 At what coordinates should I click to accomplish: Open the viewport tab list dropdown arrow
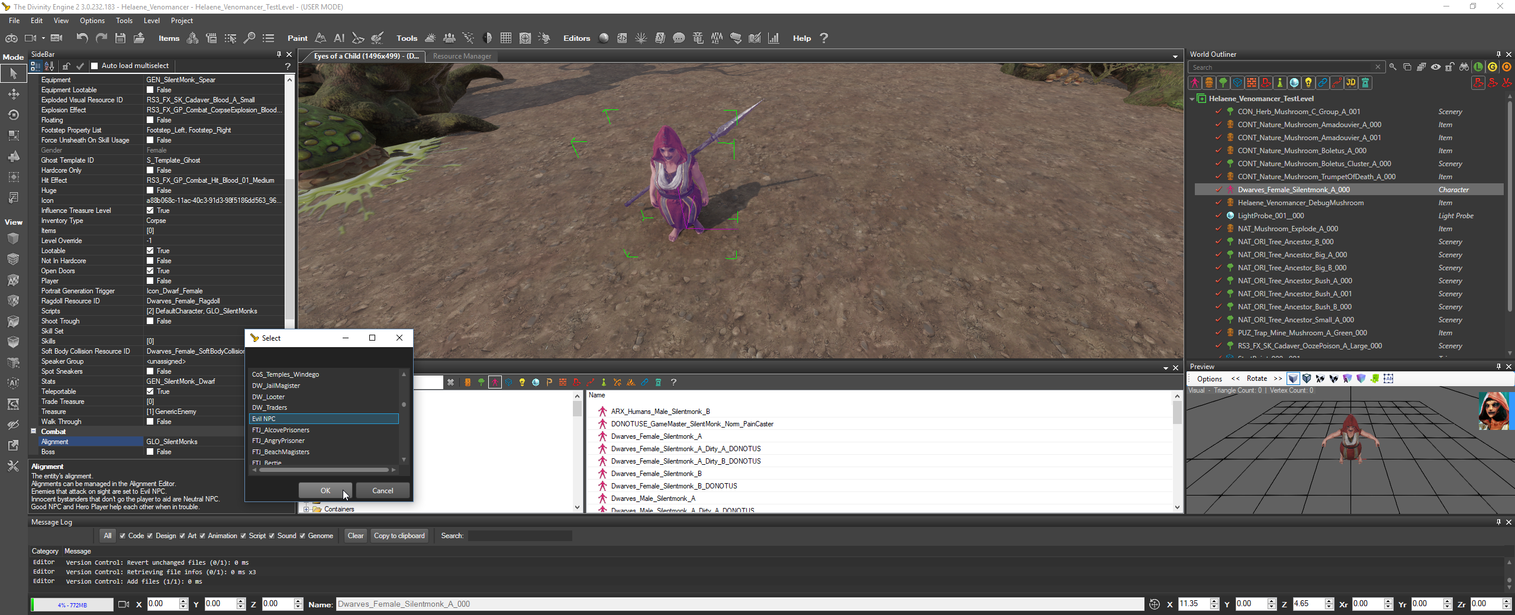click(1175, 57)
